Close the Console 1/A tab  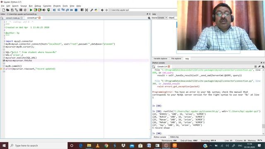point(169,67)
